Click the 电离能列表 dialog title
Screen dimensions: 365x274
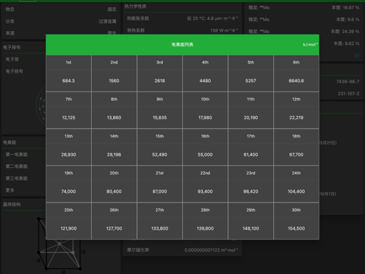coord(182,44)
